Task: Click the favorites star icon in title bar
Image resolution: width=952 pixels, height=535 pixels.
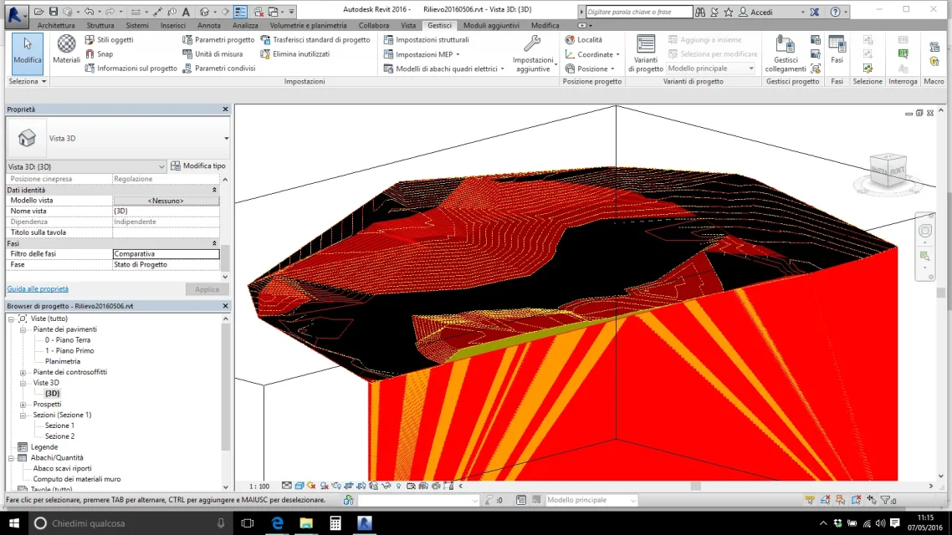Action: (729, 12)
